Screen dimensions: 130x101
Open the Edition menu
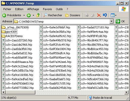19,9
